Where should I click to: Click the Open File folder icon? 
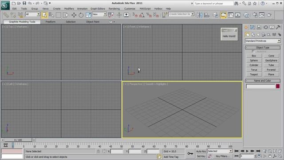(19, 3)
